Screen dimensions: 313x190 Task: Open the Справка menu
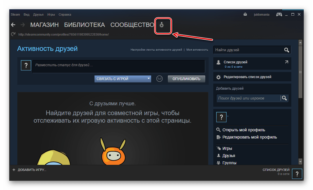point(65,14)
